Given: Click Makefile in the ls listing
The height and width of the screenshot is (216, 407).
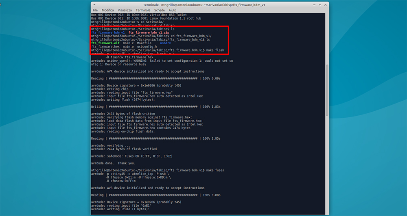Looking at the screenshot, I should (x=144, y=43).
